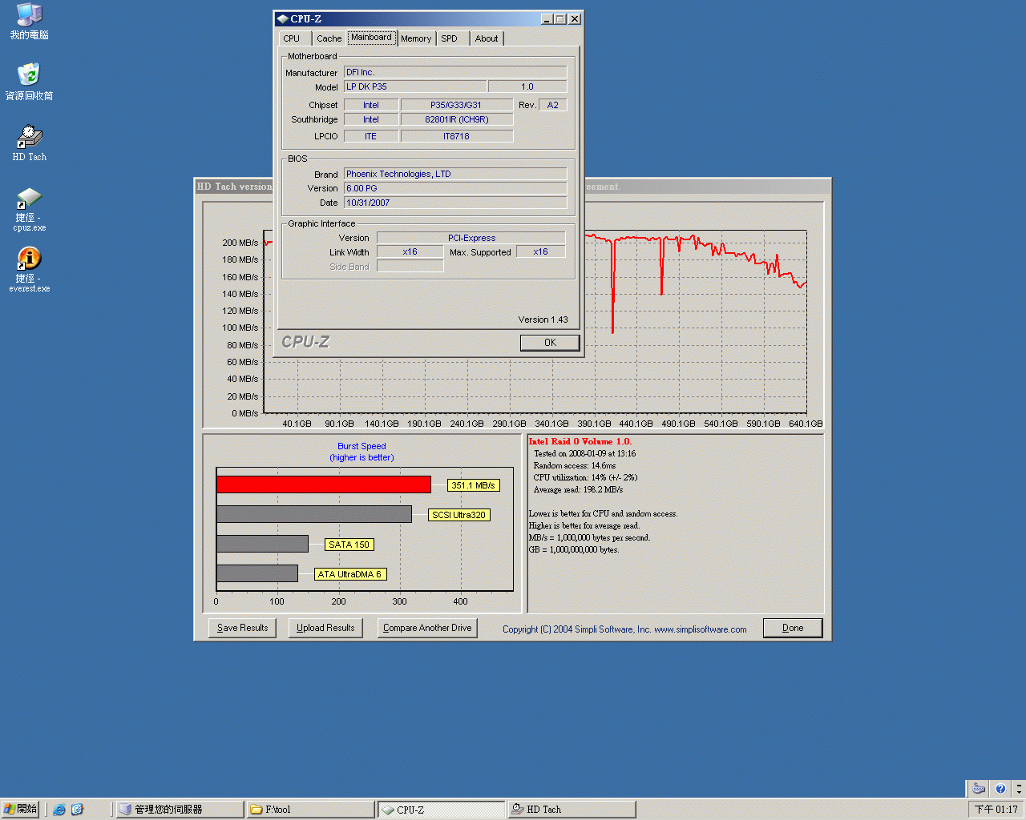This screenshot has width=1026, height=820.
Task: Launch HD Tach desktop shortcut
Action: click(29, 138)
